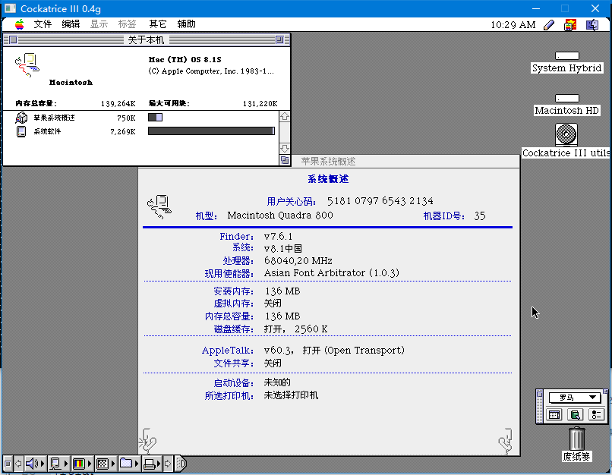The width and height of the screenshot is (612, 475).
Task: Click the 用户关心码 number value
Action: [x=380, y=201]
